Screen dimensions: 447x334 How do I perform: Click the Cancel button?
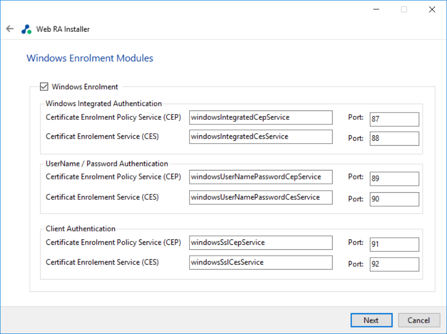(419, 320)
